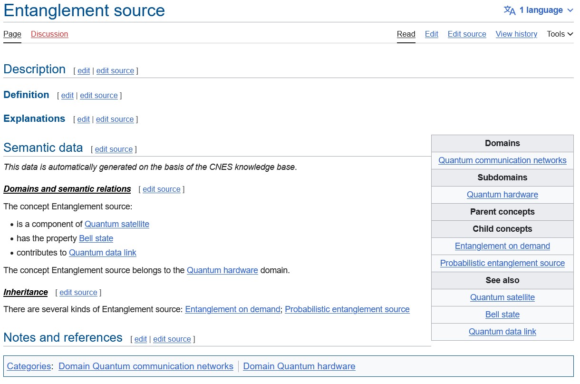Click the Edit source tab at top

pyautogui.click(x=467, y=34)
